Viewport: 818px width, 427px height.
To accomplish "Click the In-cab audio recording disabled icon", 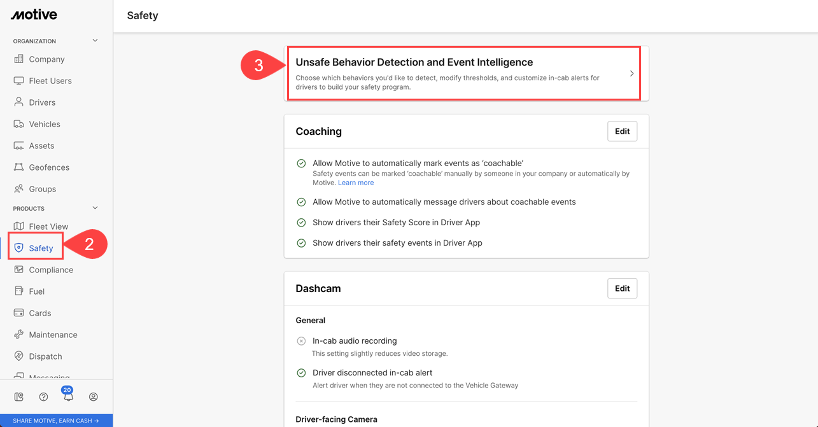I will (x=301, y=341).
